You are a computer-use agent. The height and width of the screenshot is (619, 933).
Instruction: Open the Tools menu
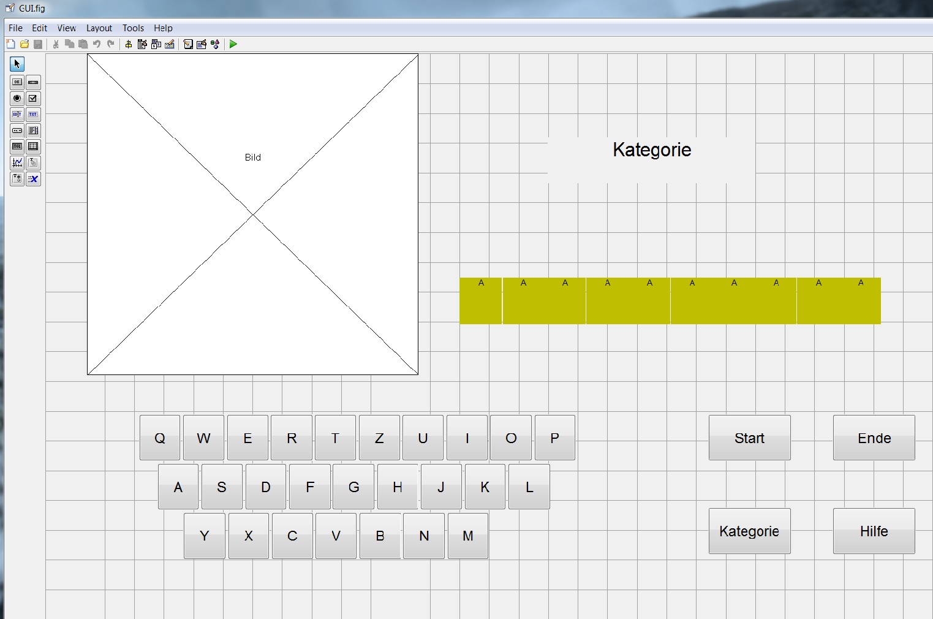coord(133,28)
